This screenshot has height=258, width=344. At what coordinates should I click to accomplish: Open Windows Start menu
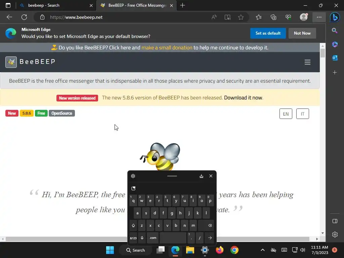point(110,250)
